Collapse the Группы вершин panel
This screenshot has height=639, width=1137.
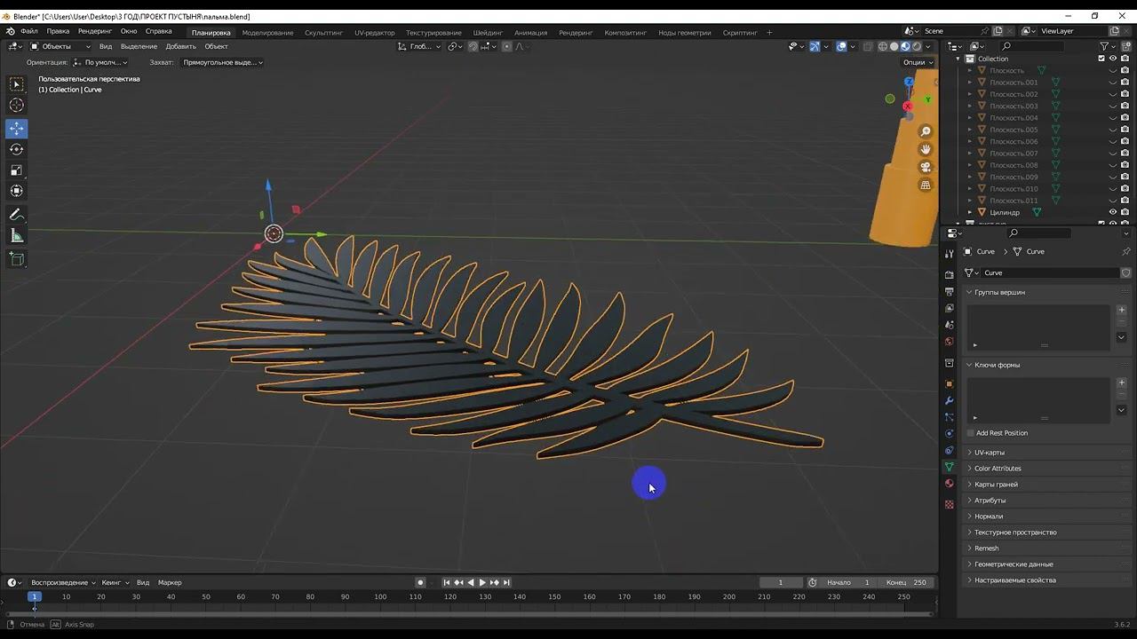(x=999, y=292)
